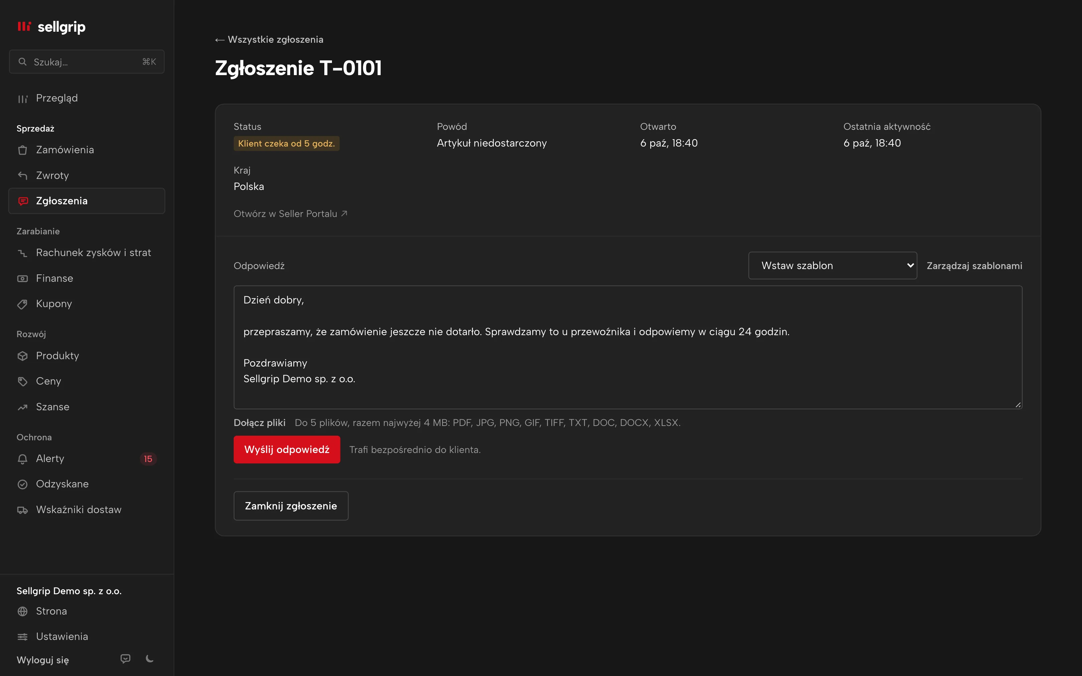Image resolution: width=1082 pixels, height=676 pixels.
Task: Open the feedback chat icon near Wyloguj
Action: (x=126, y=659)
